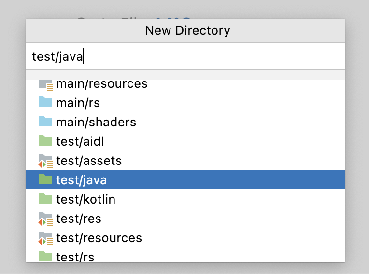Click the main/resources folder icon
369x274 pixels.
(x=45, y=85)
